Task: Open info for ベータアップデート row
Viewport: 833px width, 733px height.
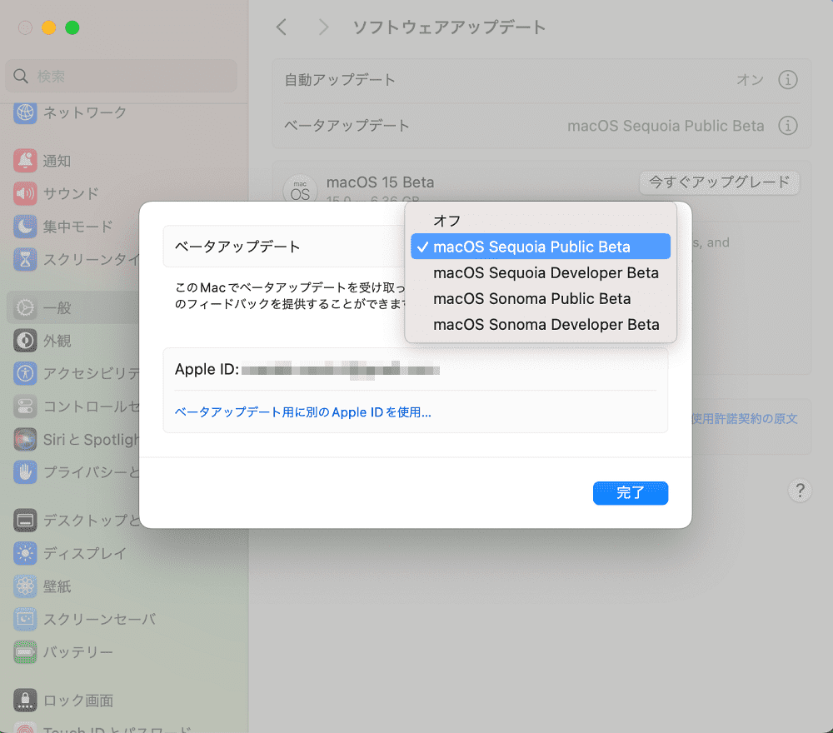Action: (x=788, y=126)
